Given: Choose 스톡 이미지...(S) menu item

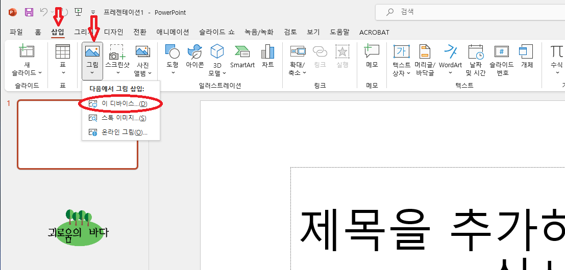Looking at the screenshot, I should pos(121,118).
